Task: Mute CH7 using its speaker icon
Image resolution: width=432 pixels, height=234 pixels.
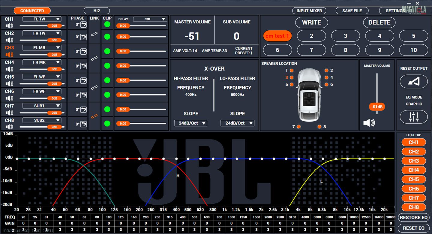Action: pos(9,113)
